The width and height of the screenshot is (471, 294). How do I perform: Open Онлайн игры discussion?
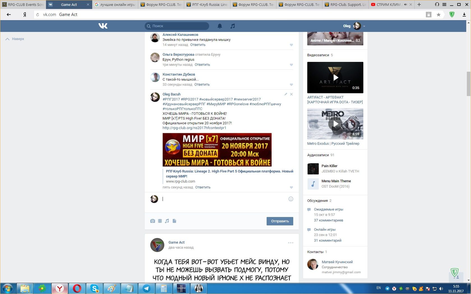[x=325, y=230]
